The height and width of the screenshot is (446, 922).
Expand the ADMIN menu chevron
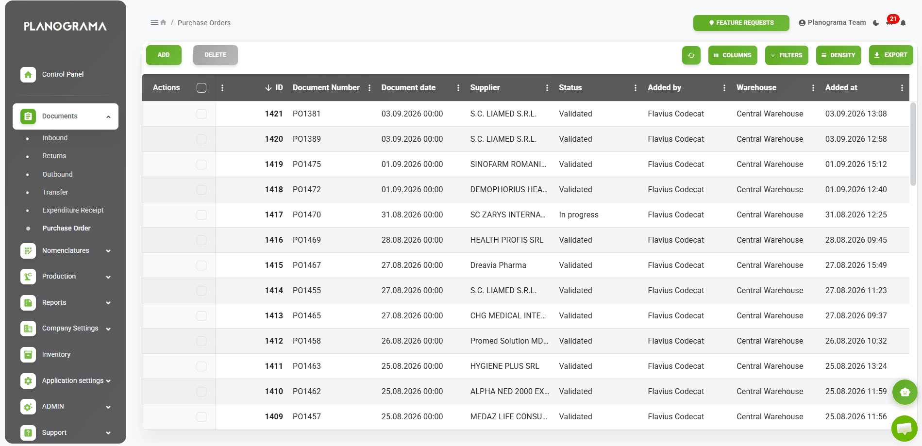point(108,407)
